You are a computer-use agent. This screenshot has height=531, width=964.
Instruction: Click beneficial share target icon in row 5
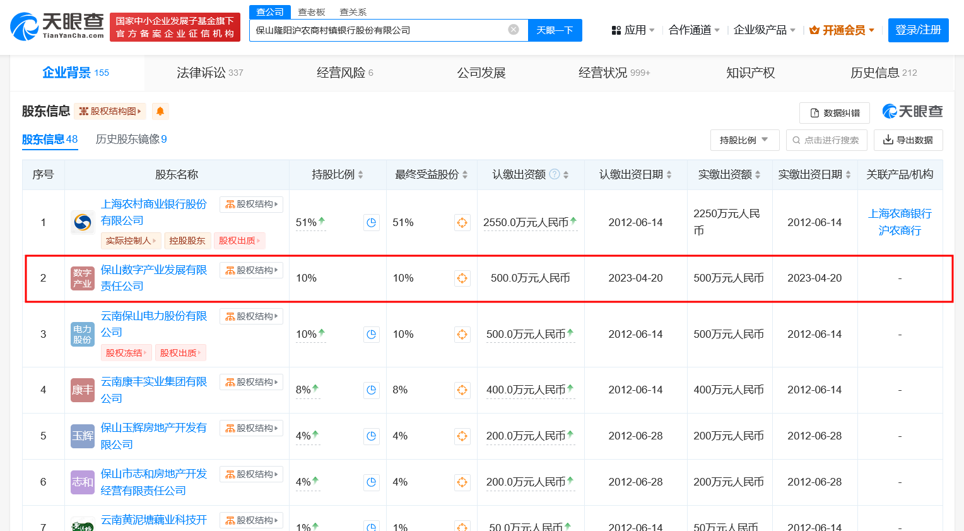462,436
